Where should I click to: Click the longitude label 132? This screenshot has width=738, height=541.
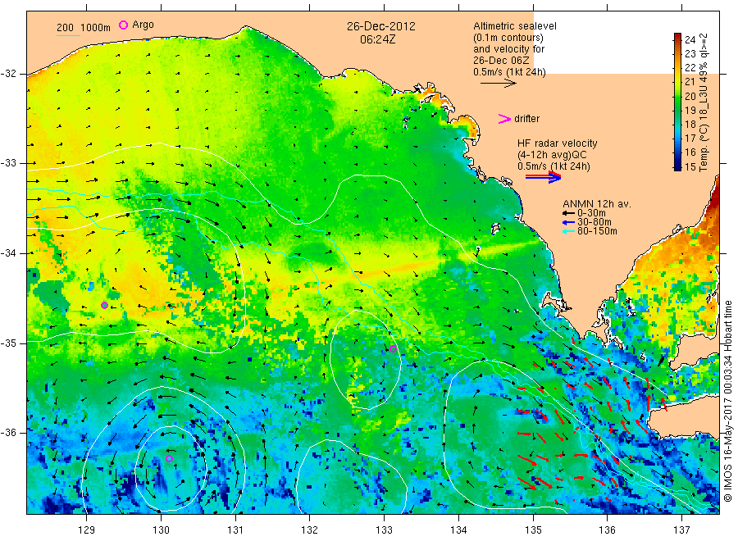point(310,530)
